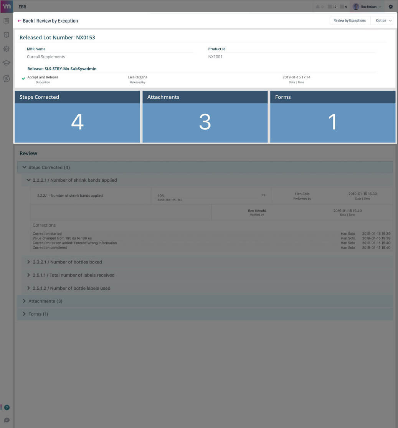Select the documents binder icon in the sidebar
The height and width of the screenshot is (428, 398).
point(6,35)
